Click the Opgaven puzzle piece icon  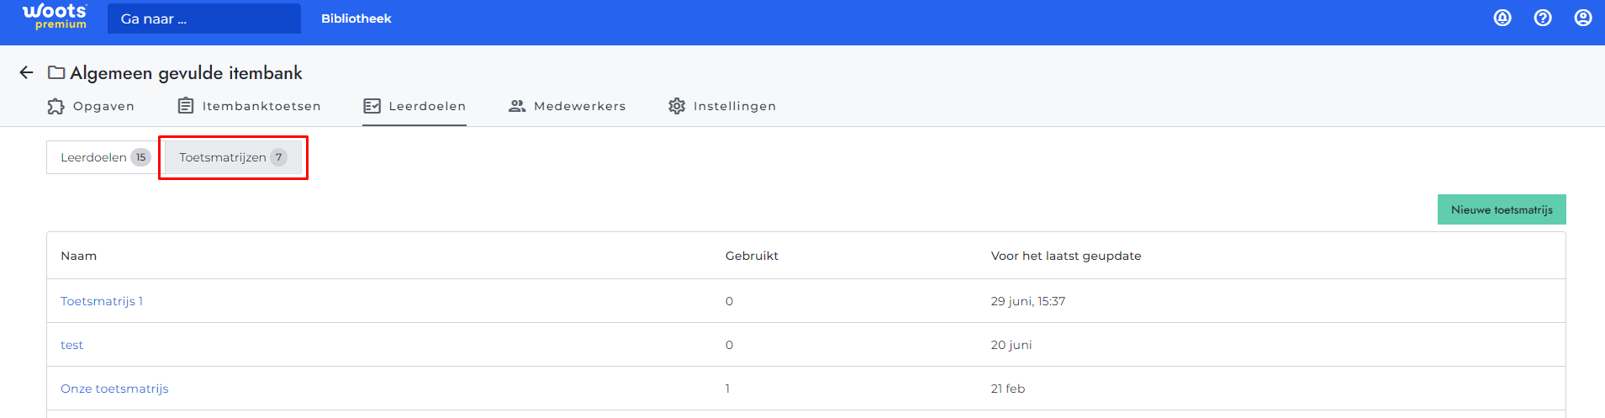tap(56, 106)
